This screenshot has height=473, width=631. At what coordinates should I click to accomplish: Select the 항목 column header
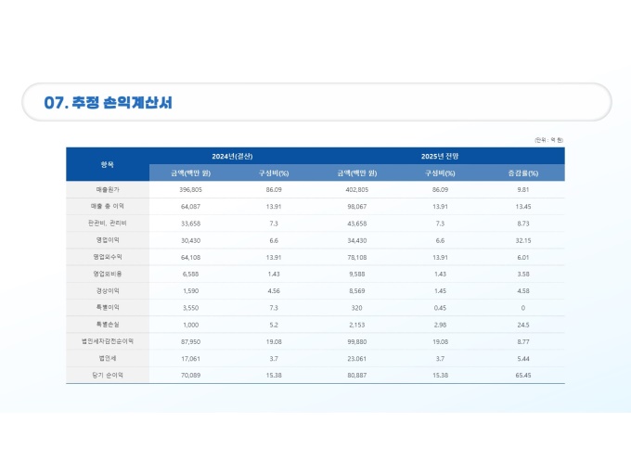pyautogui.click(x=108, y=164)
